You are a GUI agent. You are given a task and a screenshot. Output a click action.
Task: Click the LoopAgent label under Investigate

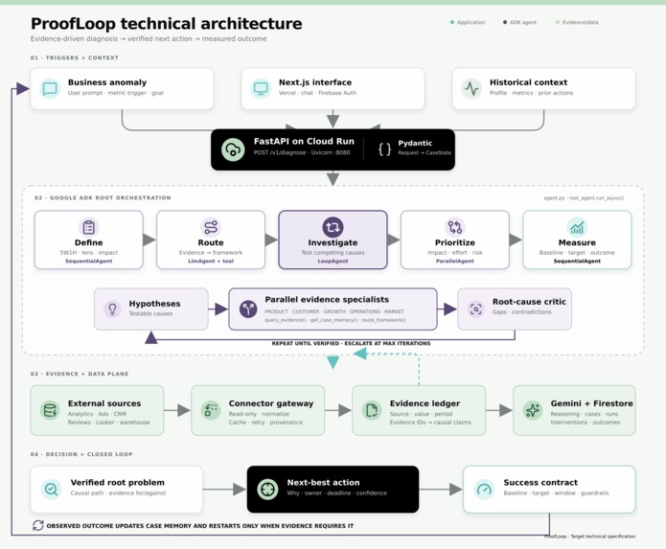[x=333, y=262]
